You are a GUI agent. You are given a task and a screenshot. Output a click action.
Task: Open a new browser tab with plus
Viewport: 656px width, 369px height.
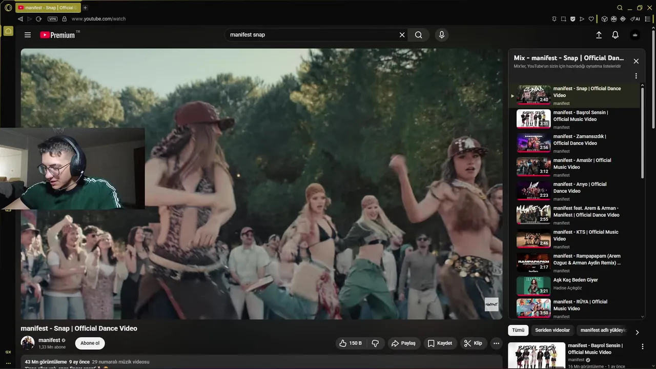coord(85,8)
